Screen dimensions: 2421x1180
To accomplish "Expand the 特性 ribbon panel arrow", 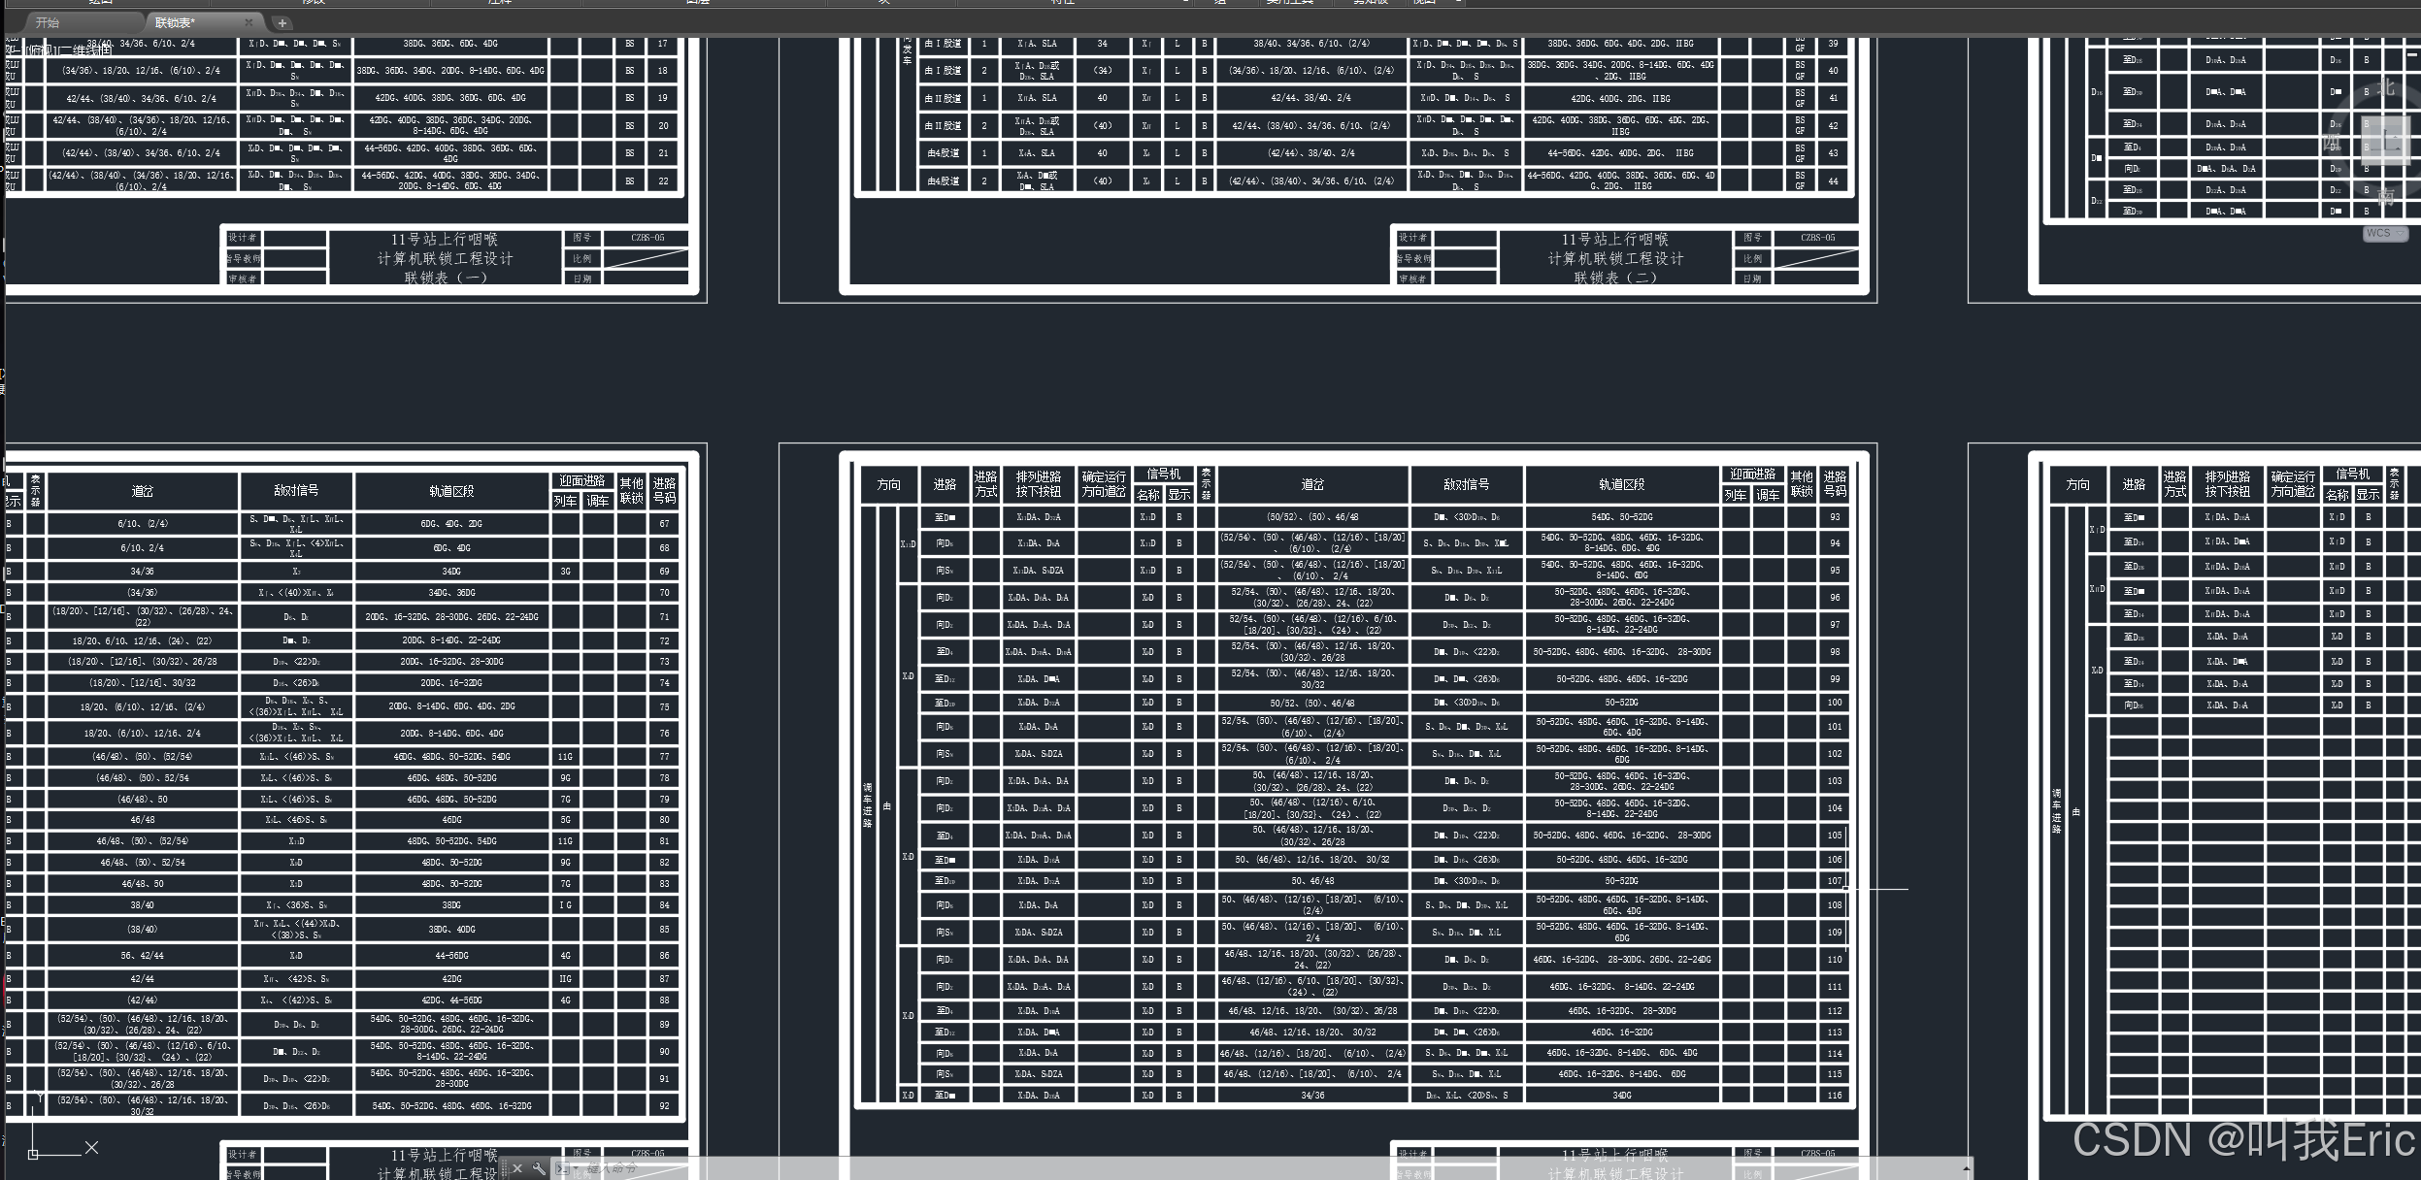I will (1185, 3).
